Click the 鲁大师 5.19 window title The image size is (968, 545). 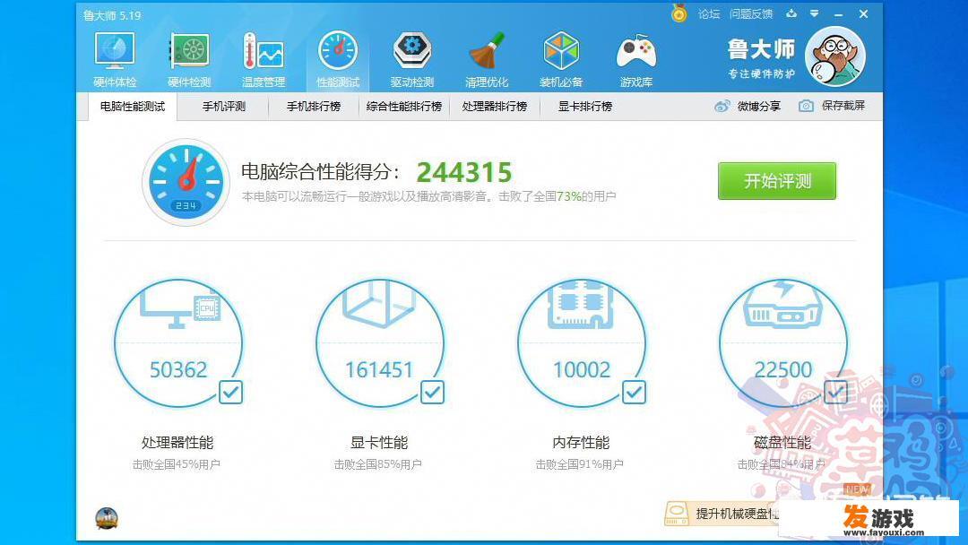tap(112, 15)
